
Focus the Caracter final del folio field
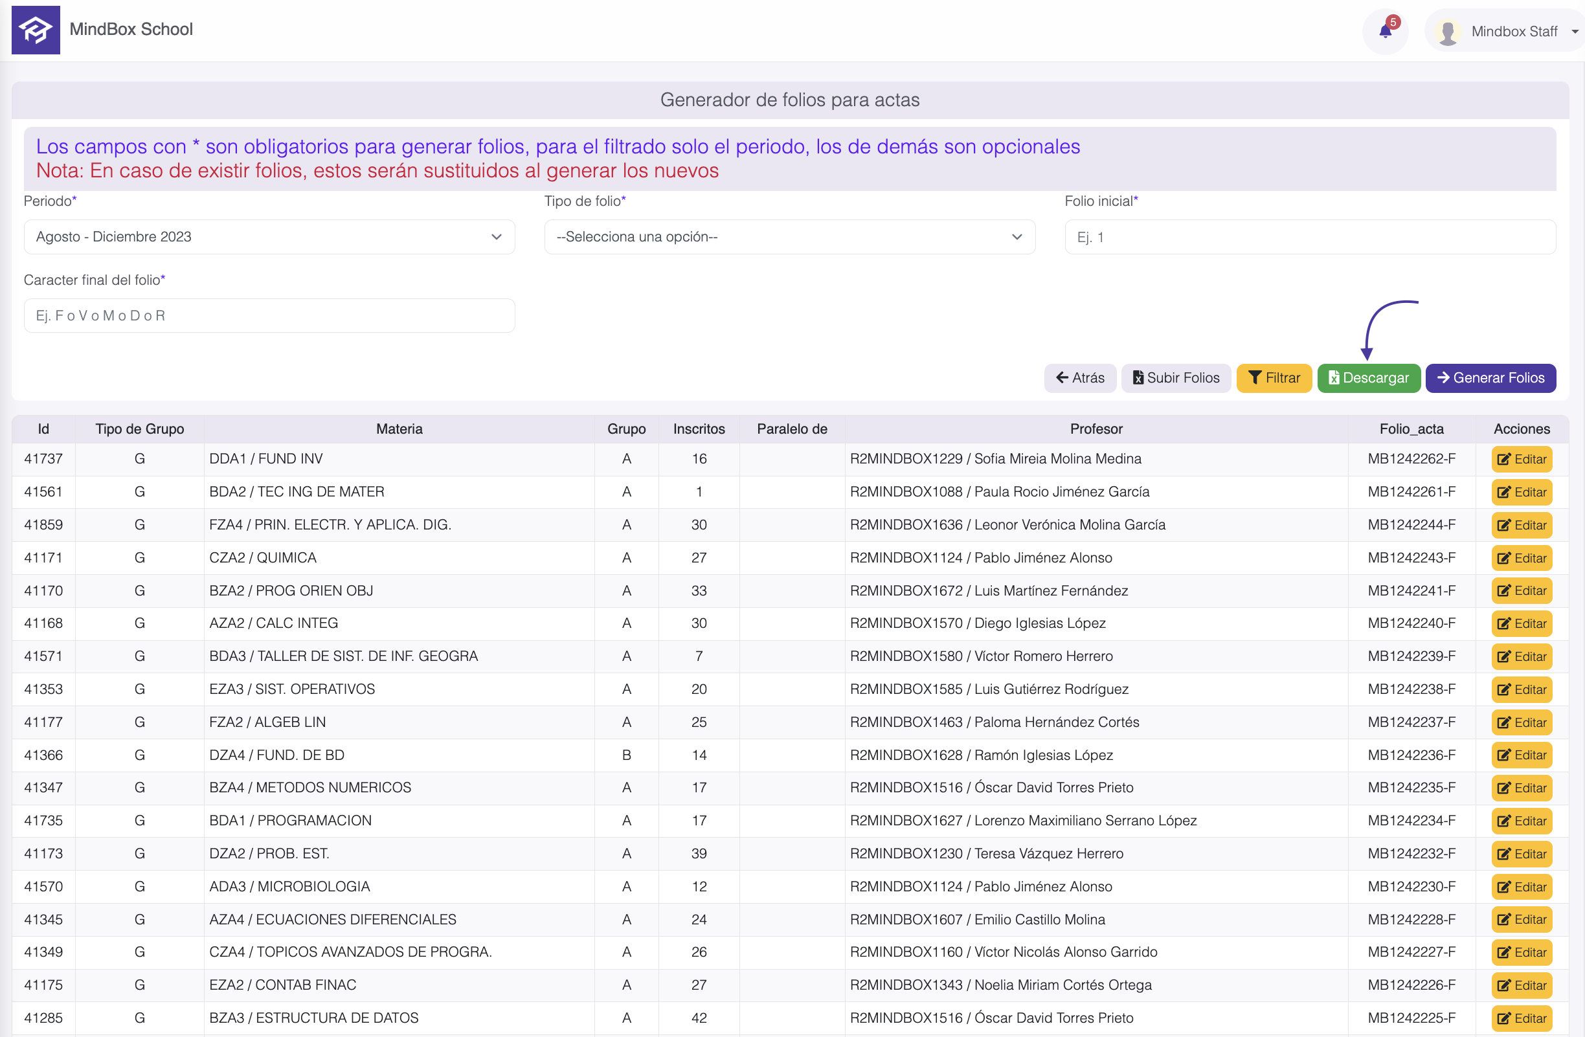(x=269, y=315)
